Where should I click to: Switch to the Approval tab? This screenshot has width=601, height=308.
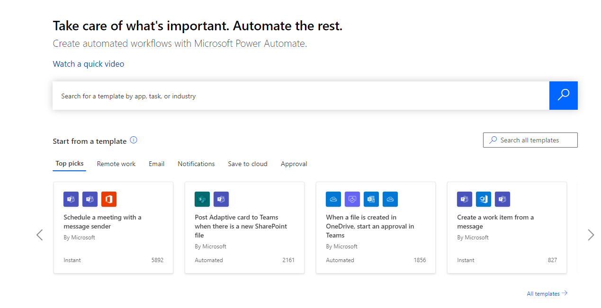coord(294,164)
